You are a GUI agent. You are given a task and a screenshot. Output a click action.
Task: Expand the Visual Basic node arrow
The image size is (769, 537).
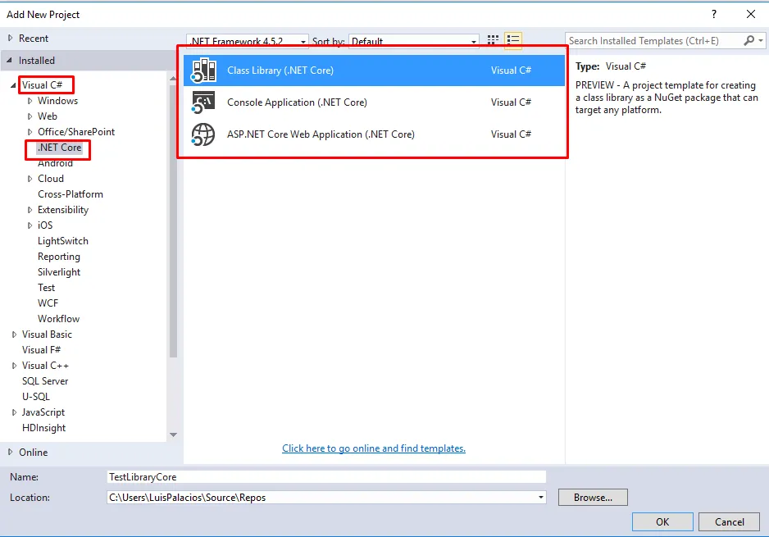(x=14, y=334)
